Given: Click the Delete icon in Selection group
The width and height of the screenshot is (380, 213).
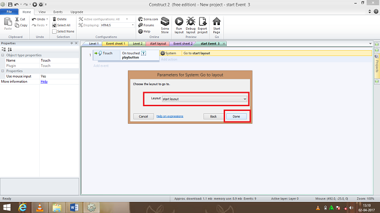Looking at the screenshot, I should [54, 19].
